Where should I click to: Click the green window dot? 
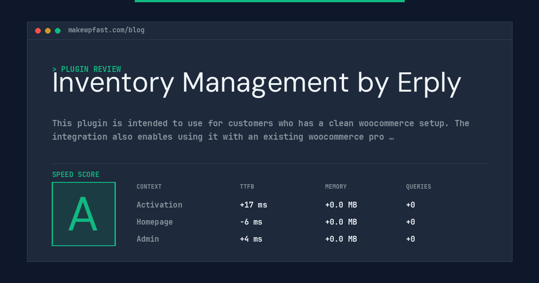57,31
